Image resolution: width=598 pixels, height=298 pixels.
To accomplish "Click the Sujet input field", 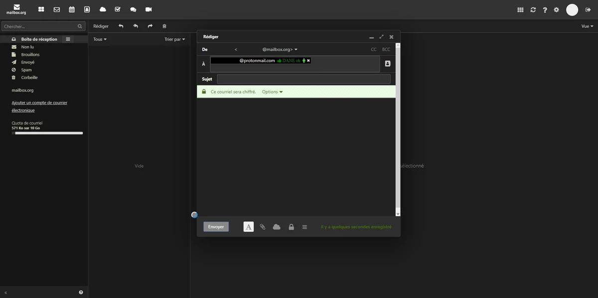I will pos(304,79).
